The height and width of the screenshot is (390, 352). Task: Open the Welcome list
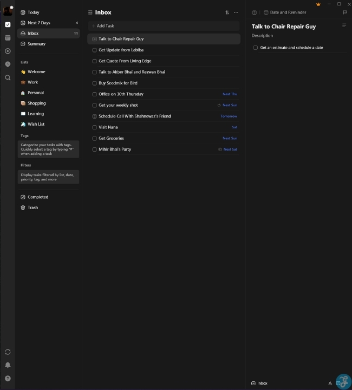[x=49, y=71]
